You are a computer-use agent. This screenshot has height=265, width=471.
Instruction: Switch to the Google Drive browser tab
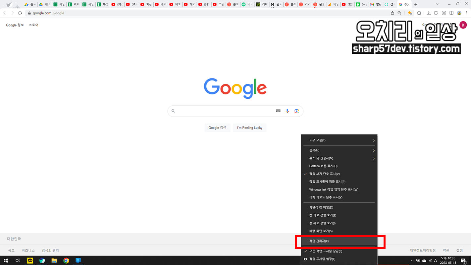coord(44,5)
